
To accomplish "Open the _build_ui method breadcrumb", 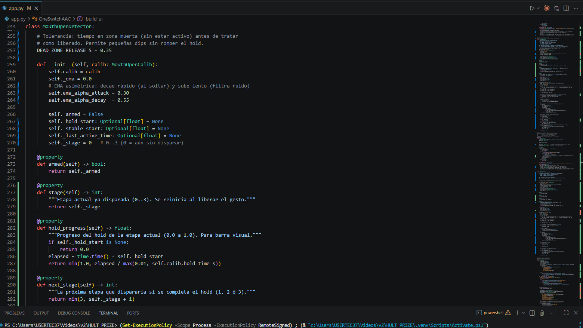I will [x=93, y=19].
